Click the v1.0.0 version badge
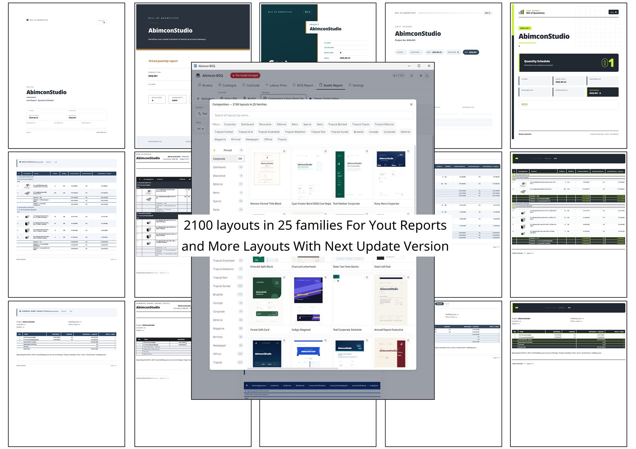 pos(398,75)
